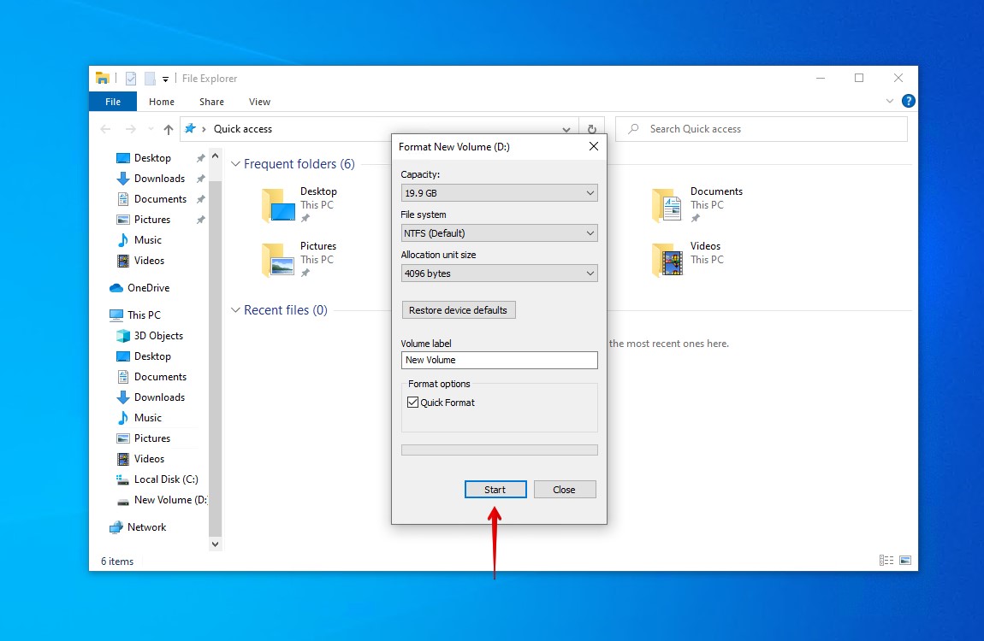Open the View ribbon tab

pos(259,102)
